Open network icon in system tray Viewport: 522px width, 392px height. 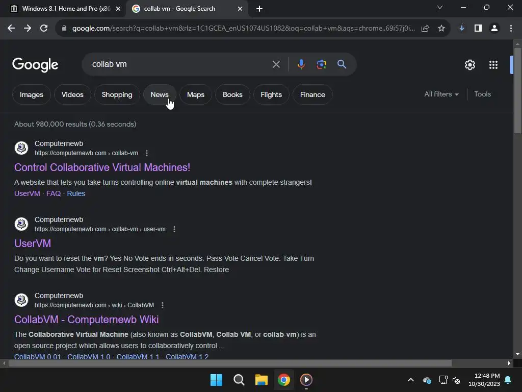click(443, 380)
